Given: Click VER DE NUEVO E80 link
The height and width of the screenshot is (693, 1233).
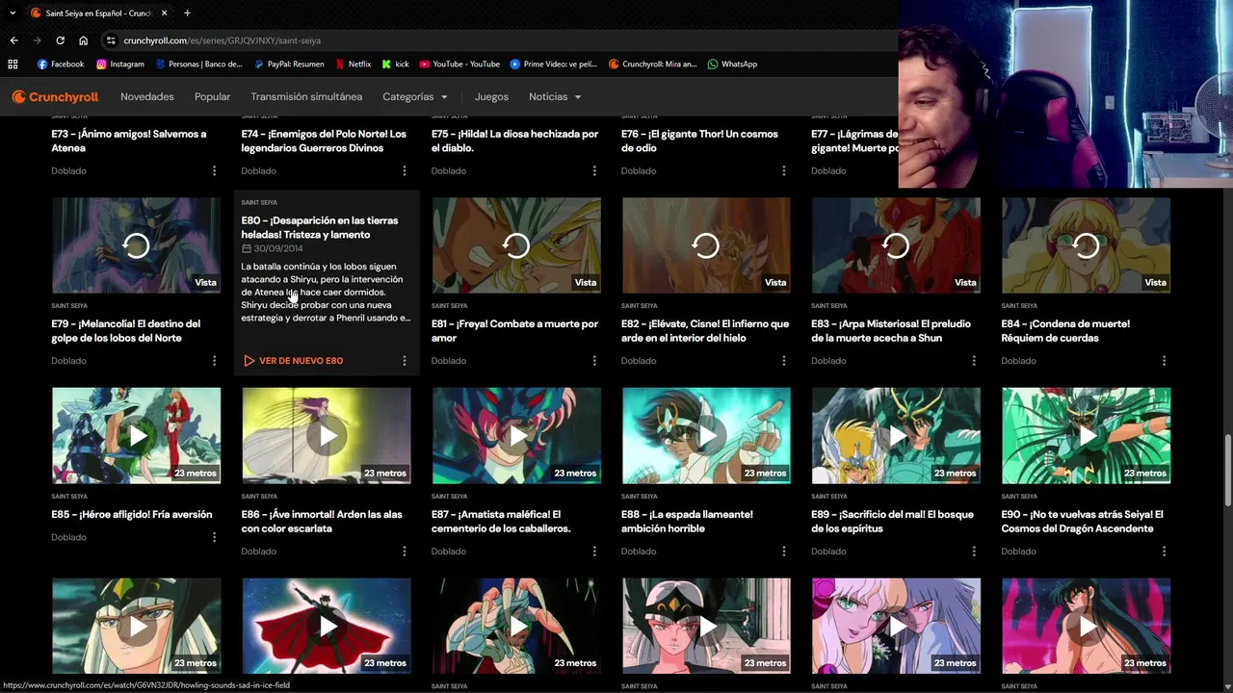Looking at the screenshot, I should pos(293,361).
